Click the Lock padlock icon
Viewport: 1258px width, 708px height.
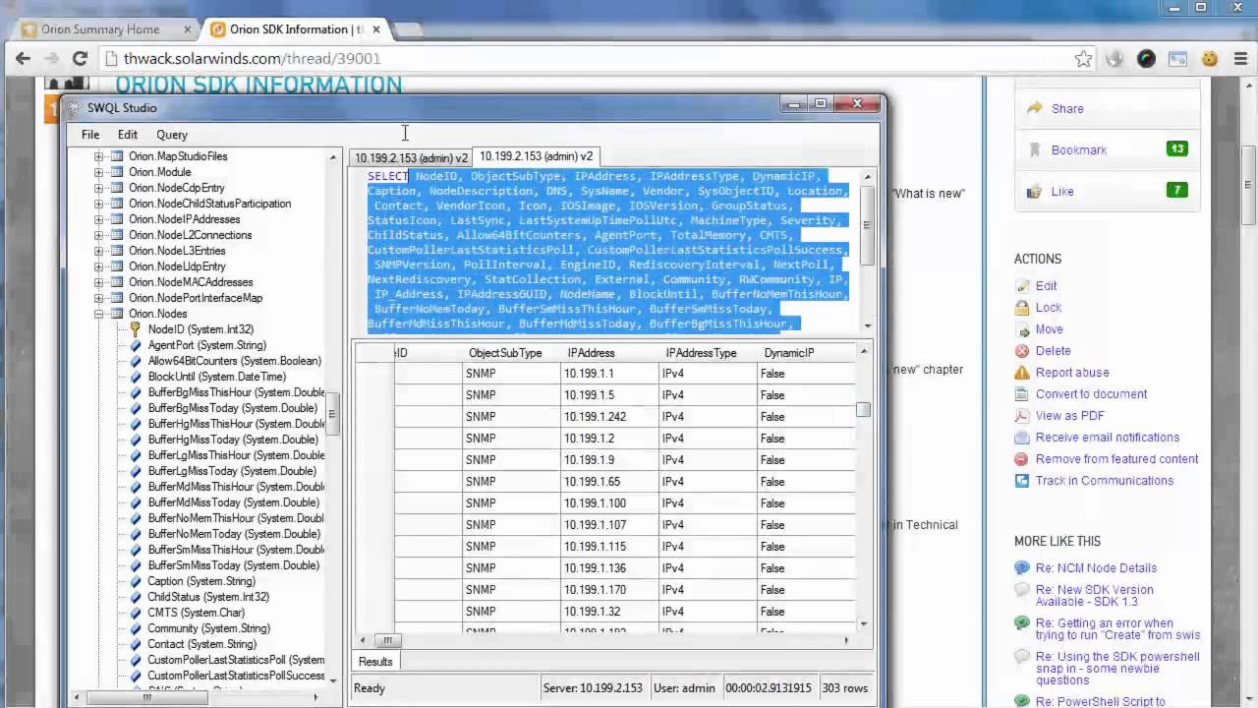point(1022,308)
